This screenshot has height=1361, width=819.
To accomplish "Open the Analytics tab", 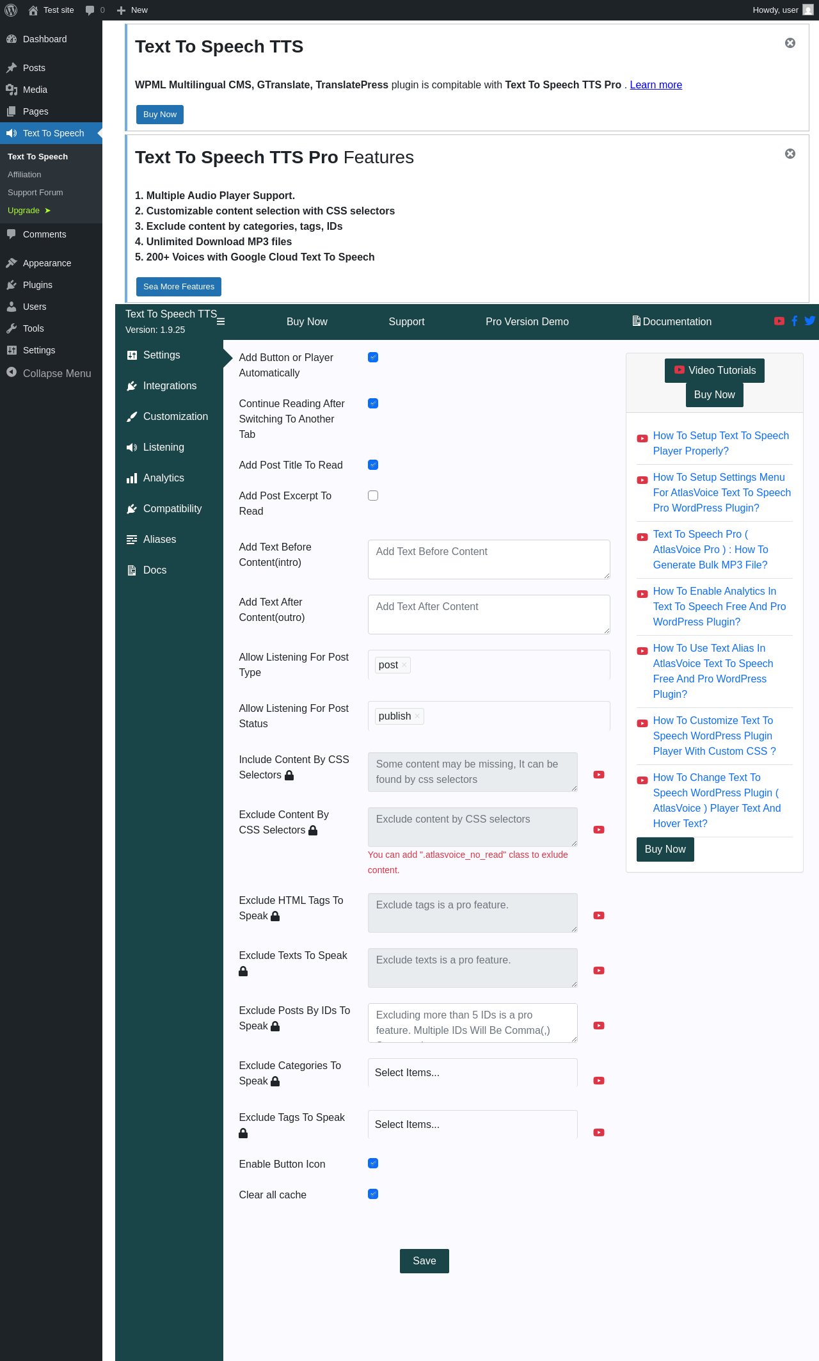I will [x=169, y=478].
